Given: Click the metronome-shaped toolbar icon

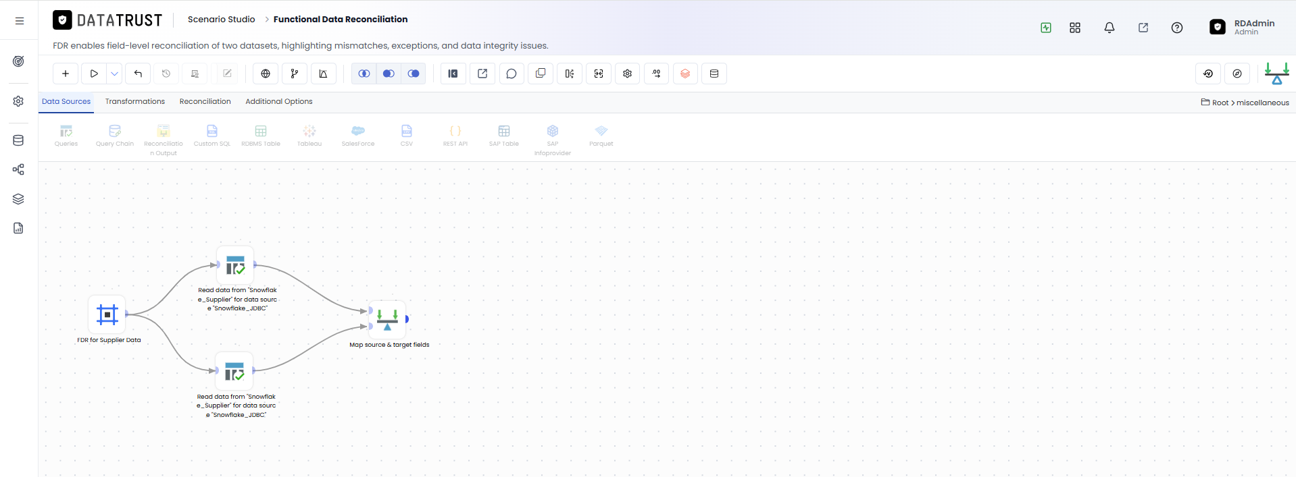Looking at the screenshot, I should [x=324, y=74].
